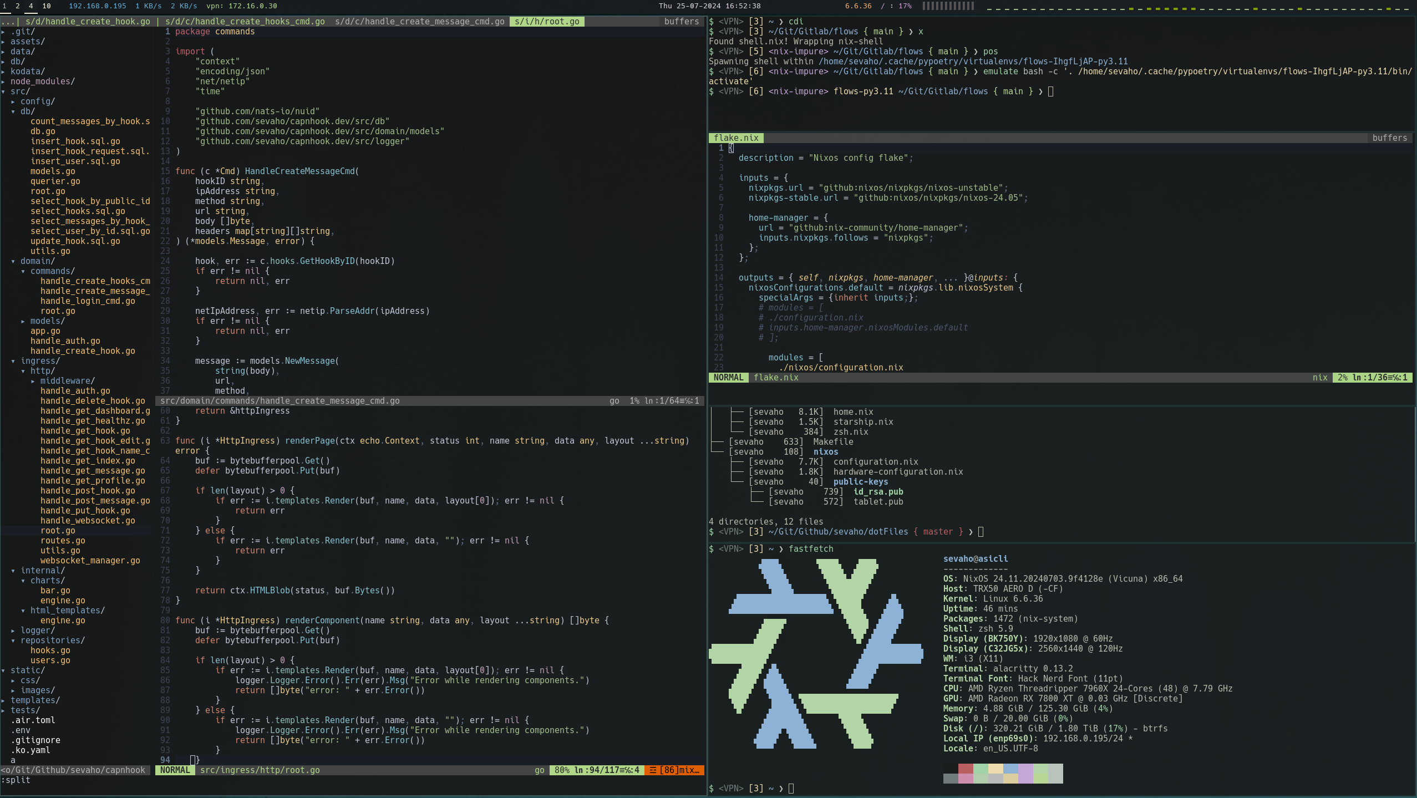Collapse the src/ folder in file tree

coord(20,91)
